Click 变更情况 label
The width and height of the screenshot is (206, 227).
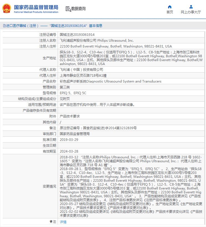pyautogui.click(x=49, y=186)
